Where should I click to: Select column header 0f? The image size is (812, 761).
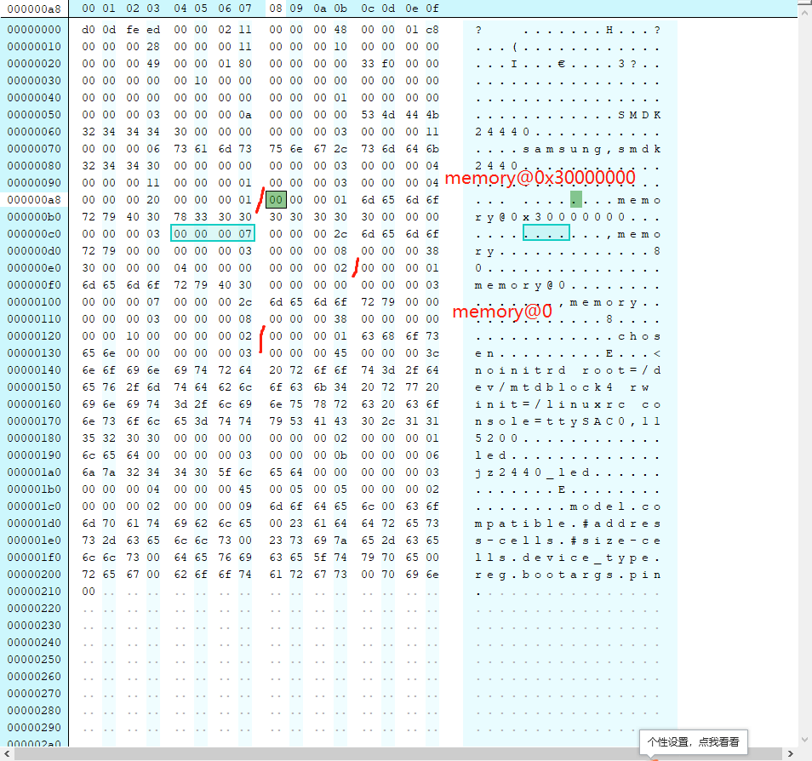click(x=432, y=9)
